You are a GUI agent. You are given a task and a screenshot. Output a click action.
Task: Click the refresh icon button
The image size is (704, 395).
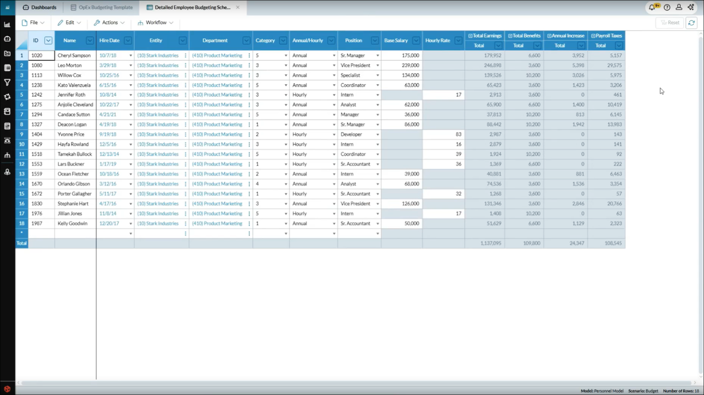point(692,23)
